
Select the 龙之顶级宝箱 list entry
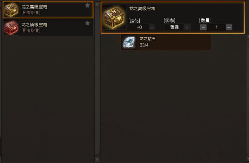pos(48,28)
